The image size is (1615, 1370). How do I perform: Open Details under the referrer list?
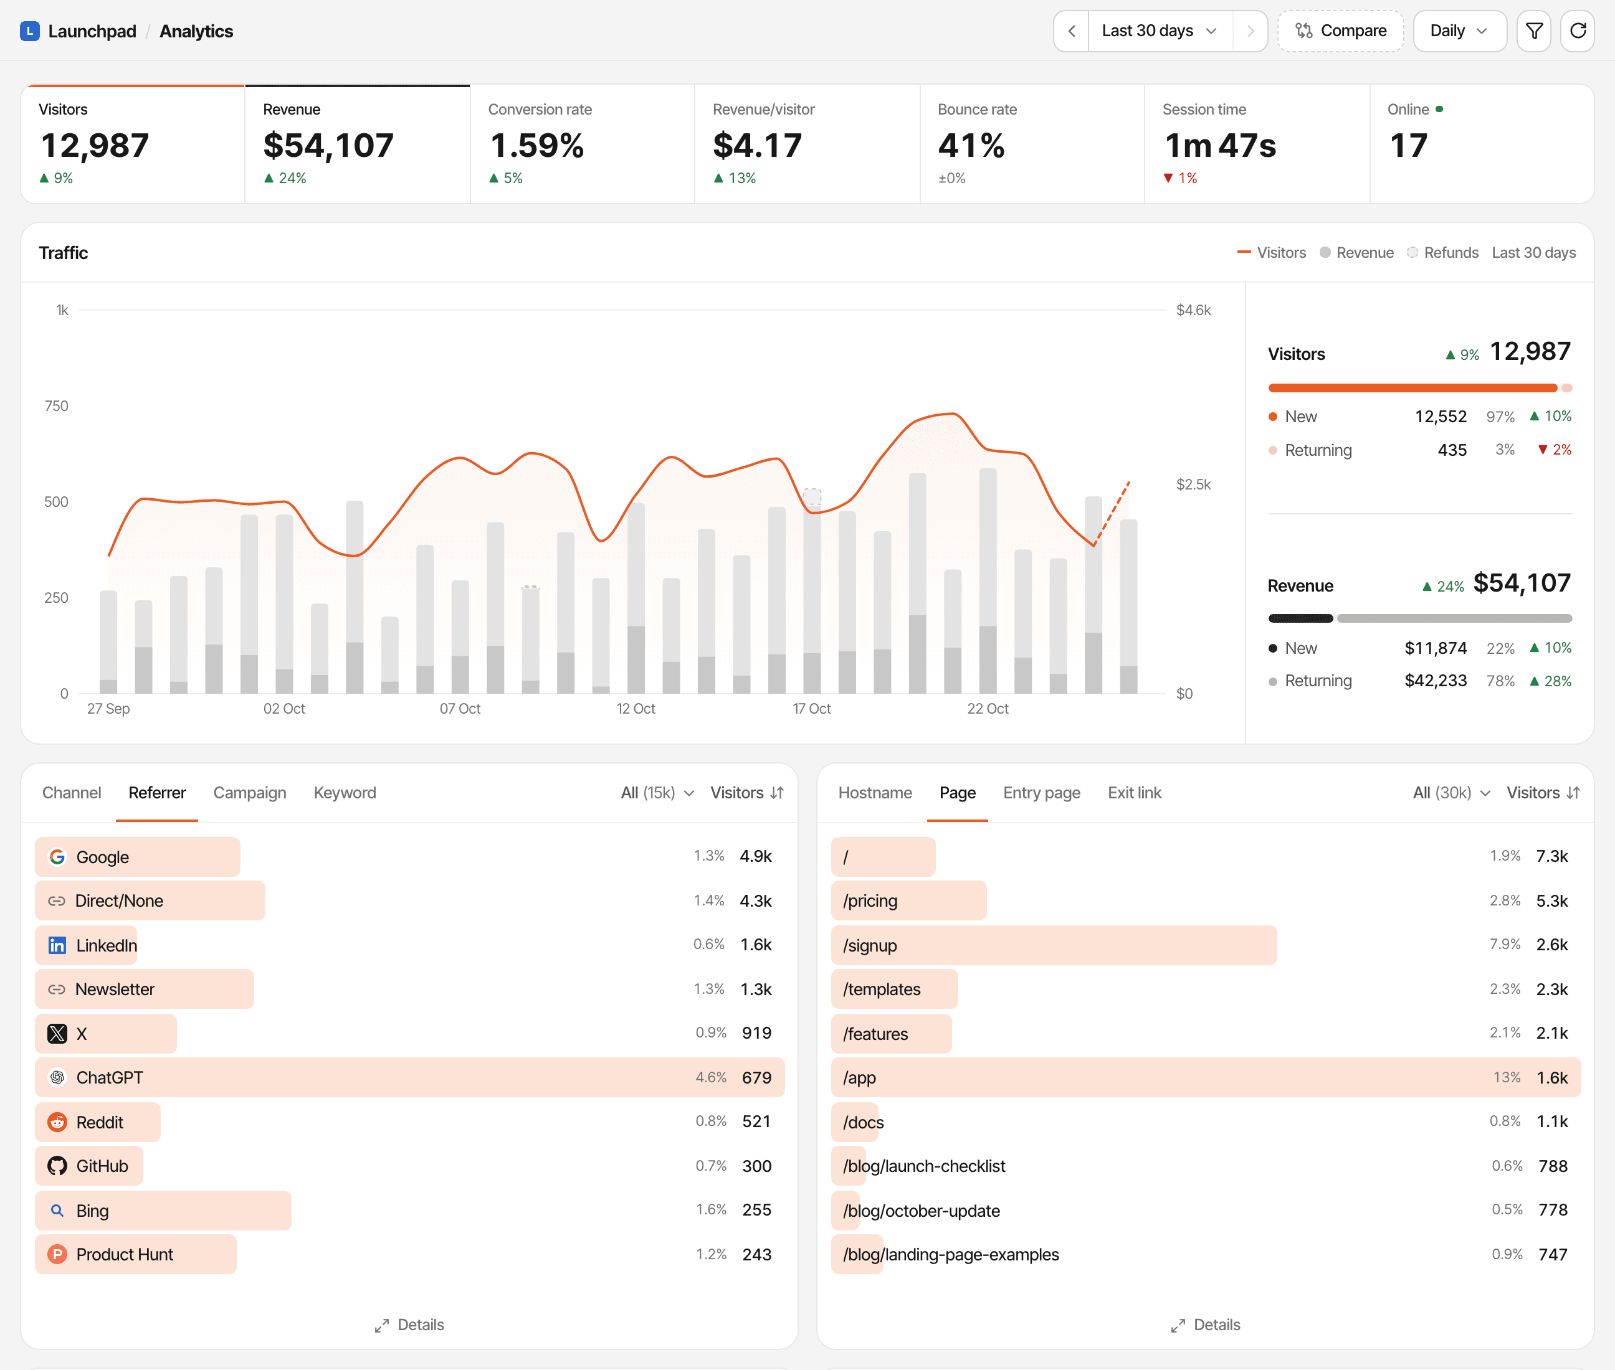[409, 1325]
